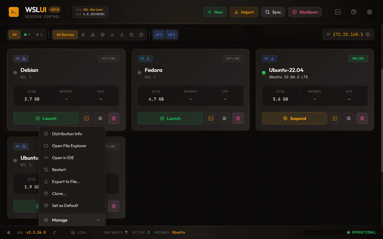383x239 pixels.
Task: Filter to the 3 running instances
Action: coord(26,34)
